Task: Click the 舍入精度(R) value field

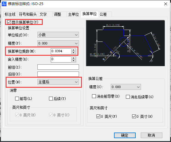Action: pos(61,59)
